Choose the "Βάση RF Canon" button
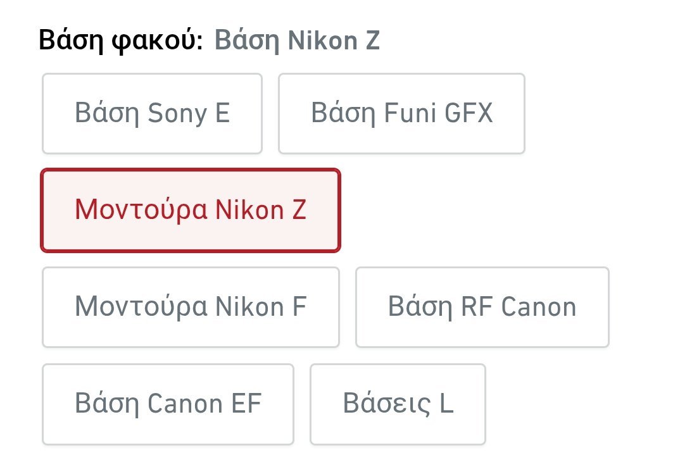Screen dimensions: 680x474 click(482, 307)
